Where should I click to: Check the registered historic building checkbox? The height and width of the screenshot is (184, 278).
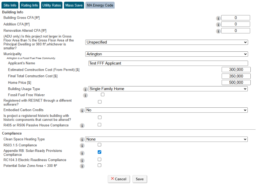pos(100,118)
